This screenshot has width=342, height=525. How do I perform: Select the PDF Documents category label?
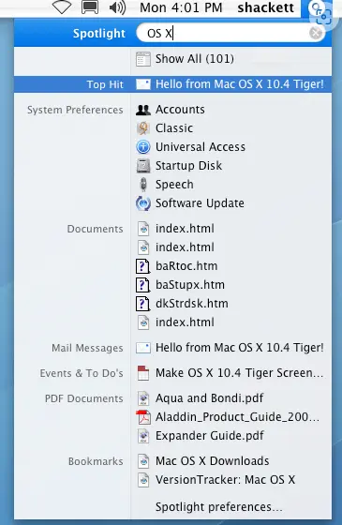click(x=84, y=398)
